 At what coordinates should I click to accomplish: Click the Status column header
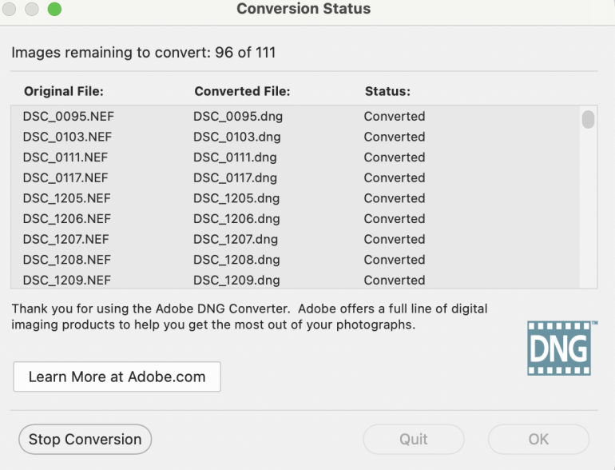pyautogui.click(x=387, y=91)
